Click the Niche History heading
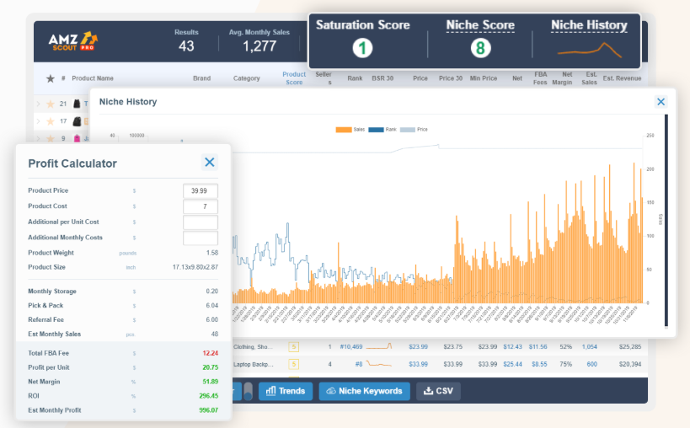The image size is (690, 428). pyautogui.click(x=589, y=25)
